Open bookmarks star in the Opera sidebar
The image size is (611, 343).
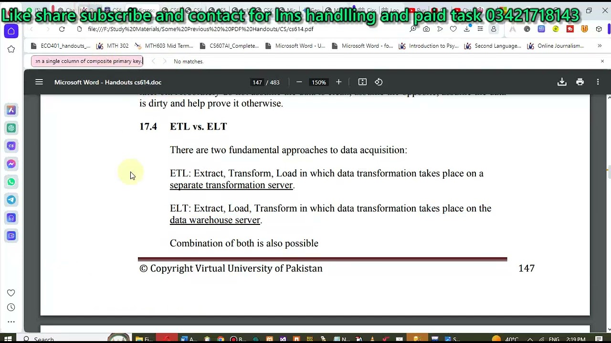(x=11, y=49)
